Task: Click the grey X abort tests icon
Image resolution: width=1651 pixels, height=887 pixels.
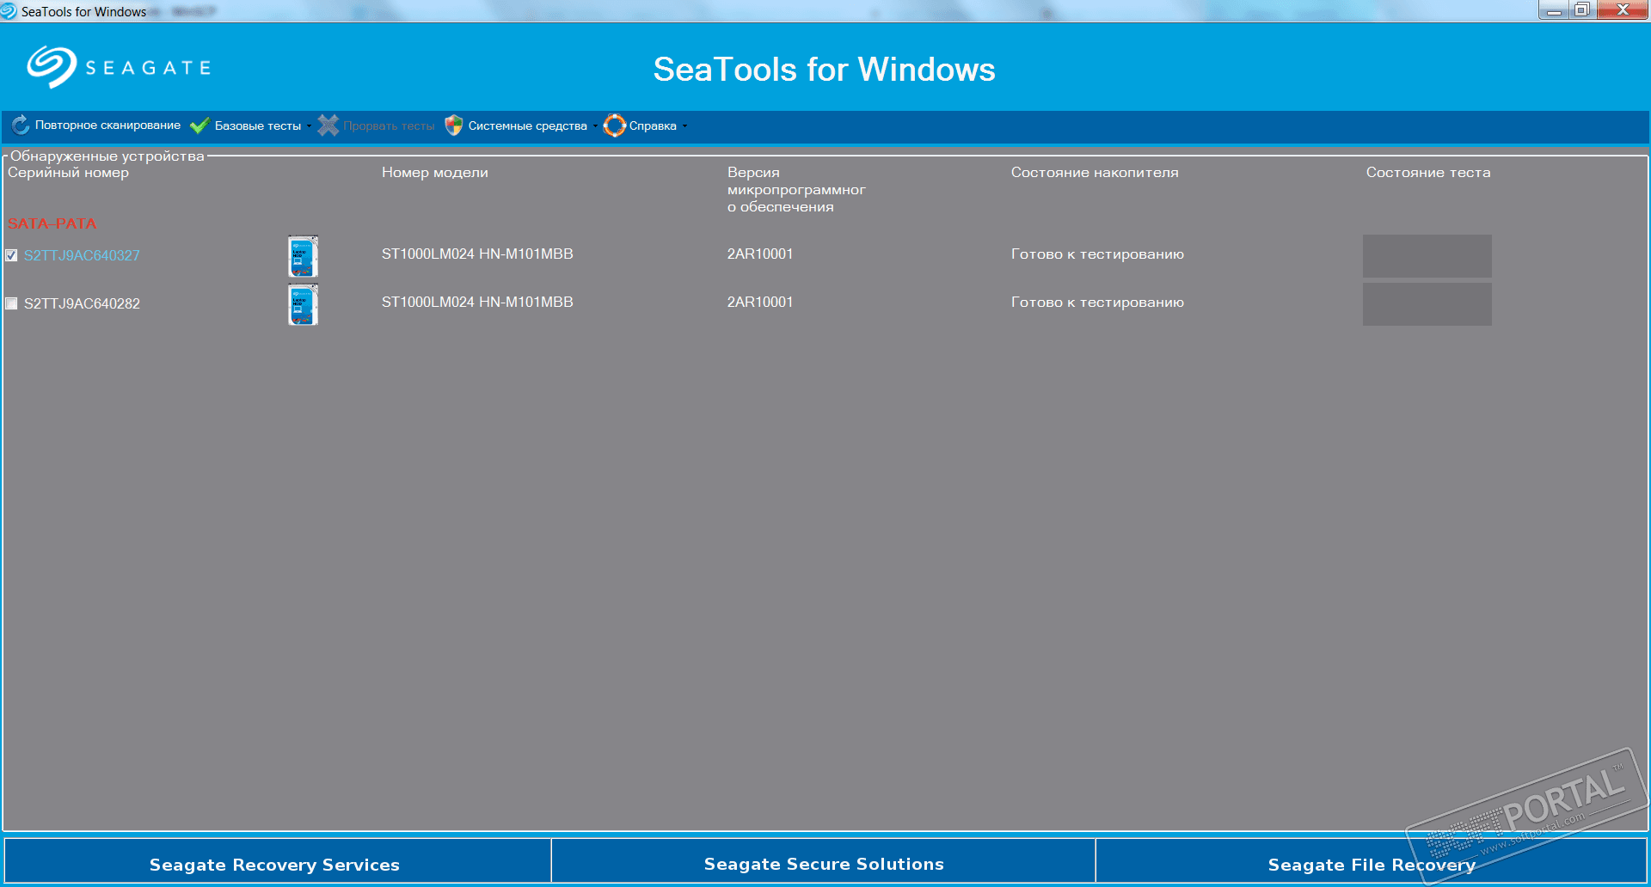Action: (x=328, y=125)
